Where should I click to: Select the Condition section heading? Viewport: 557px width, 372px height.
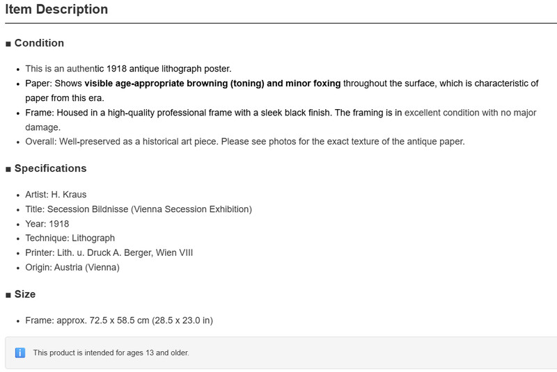tap(39, 43)
